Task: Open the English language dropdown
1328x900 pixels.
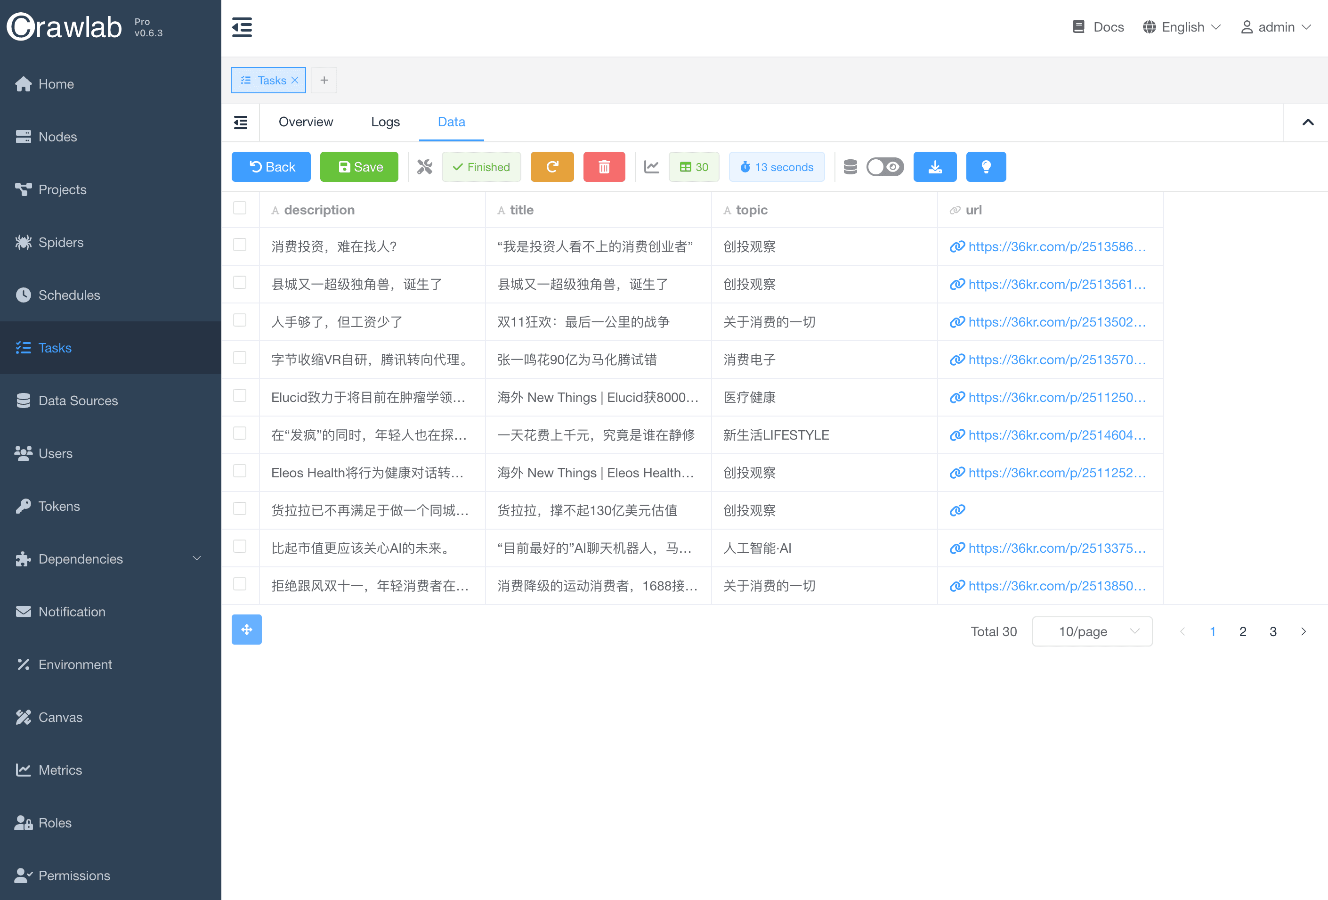Action: pyautogui.click(x=1182, y=27)
